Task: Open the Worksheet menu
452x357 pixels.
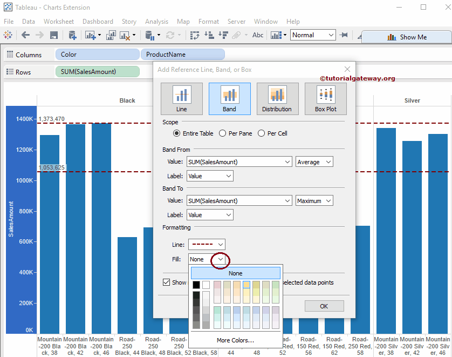Action: [59, 22]
